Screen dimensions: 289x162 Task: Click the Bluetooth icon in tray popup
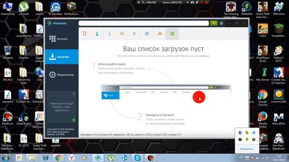(240, 133)
